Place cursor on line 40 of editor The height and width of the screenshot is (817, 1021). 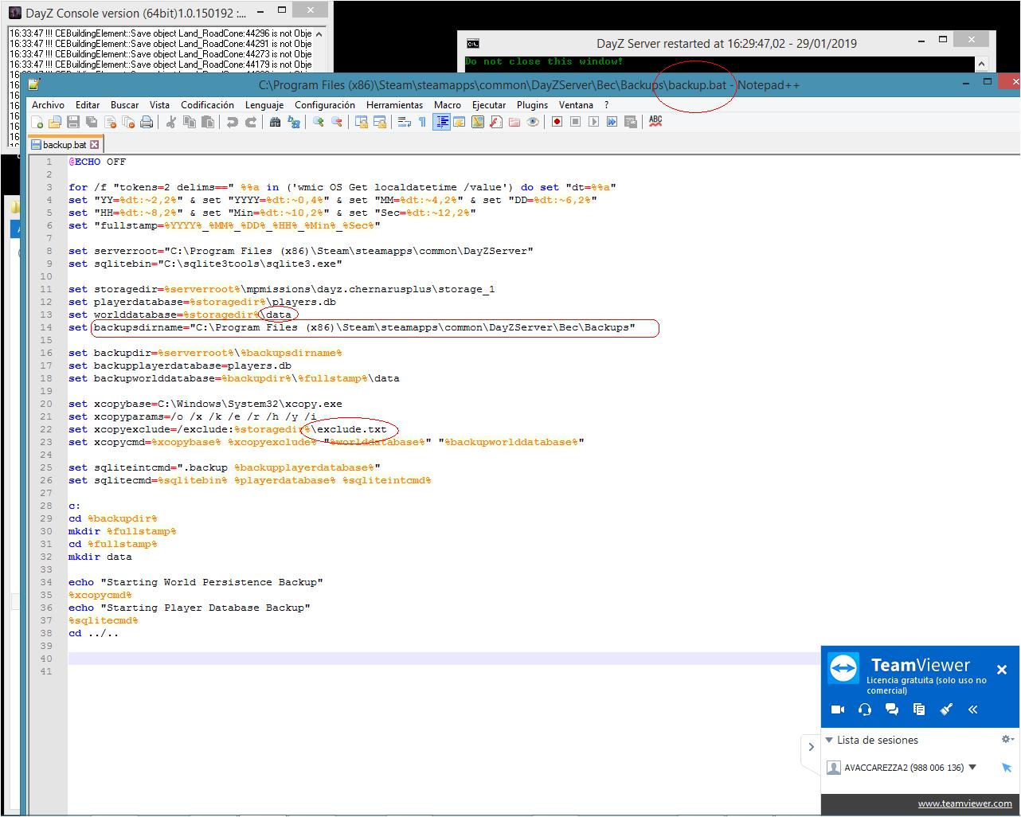[444, 659]
